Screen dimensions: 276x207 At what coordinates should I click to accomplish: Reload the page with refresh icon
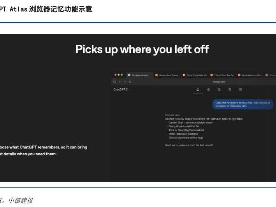coord(130,82)
